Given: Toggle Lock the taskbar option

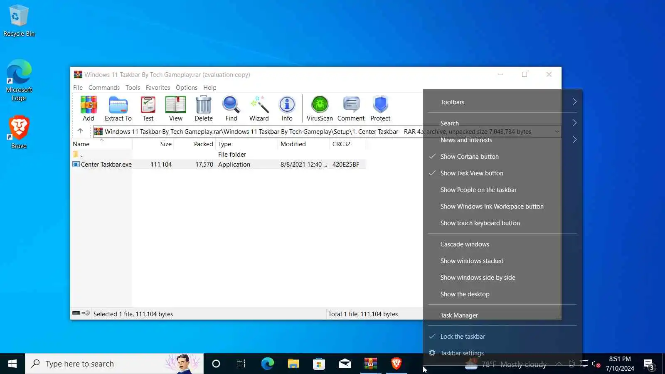Looking at the screenshot, I should pyautogui.click(x=502, y=337).
